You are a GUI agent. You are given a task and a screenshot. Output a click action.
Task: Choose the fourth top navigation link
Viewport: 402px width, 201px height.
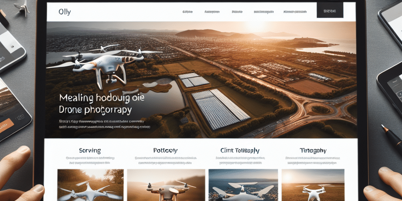263,12
